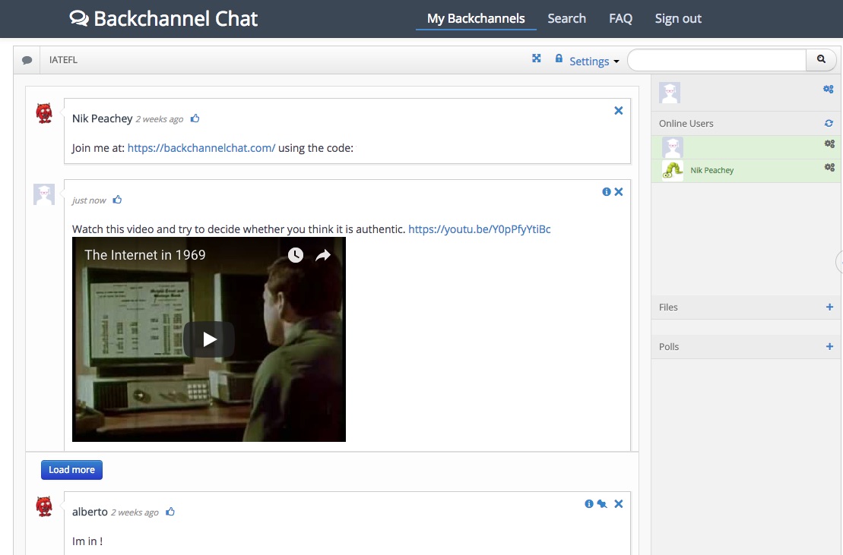Click the lock icon next to Settings
The width and height of the screenshot is (843, 555).
559,58
